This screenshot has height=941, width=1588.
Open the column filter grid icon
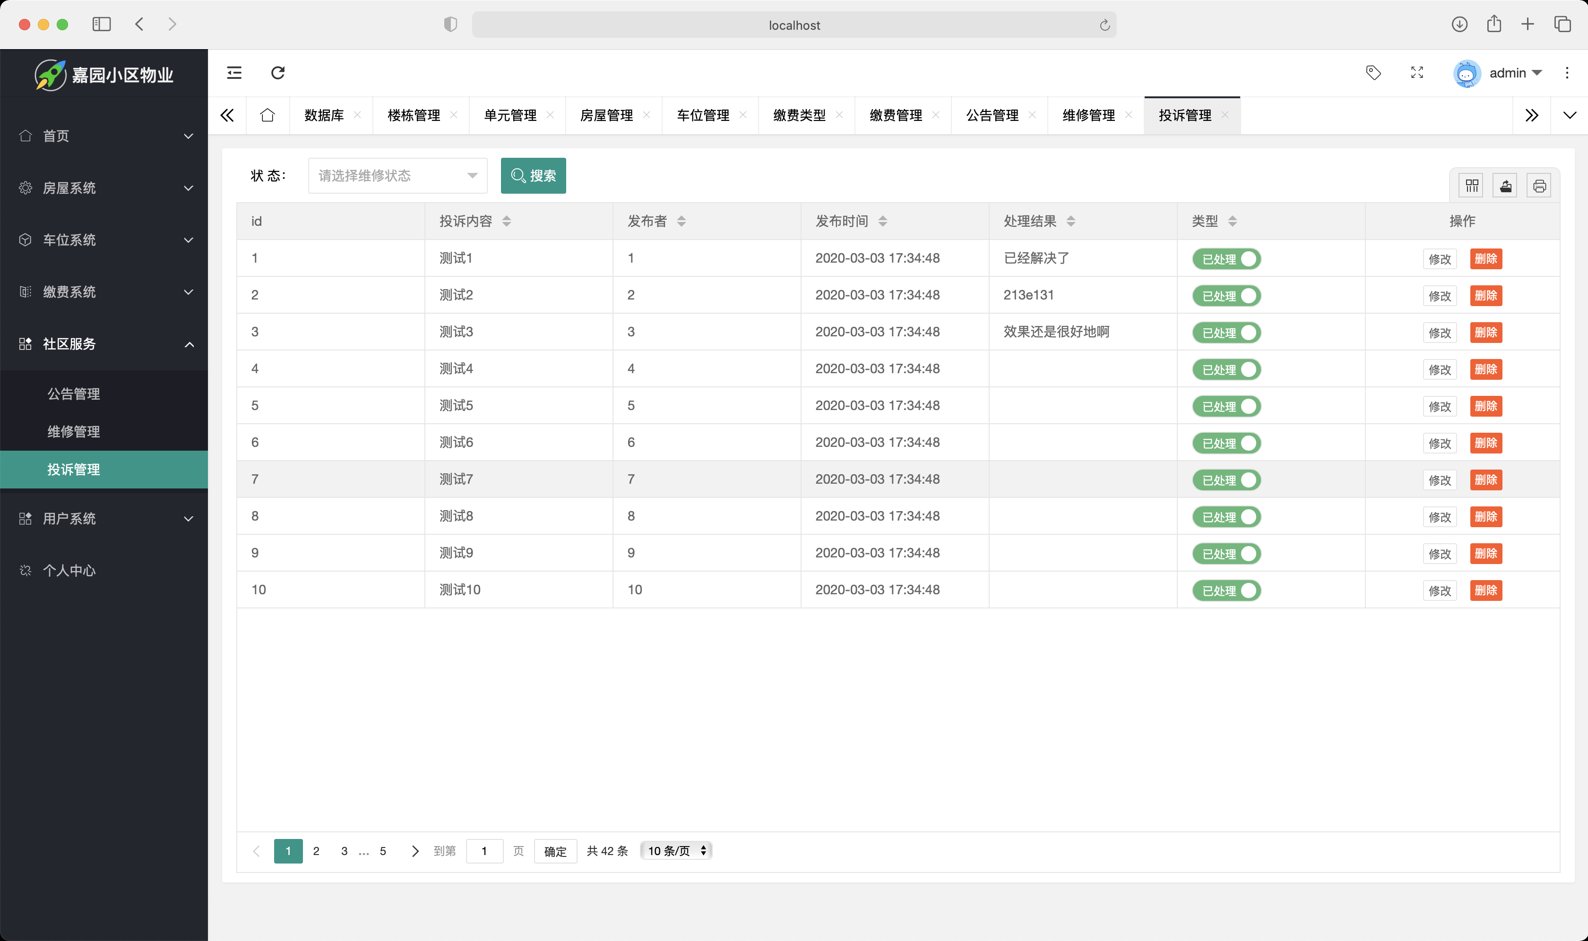(1472, 186)
